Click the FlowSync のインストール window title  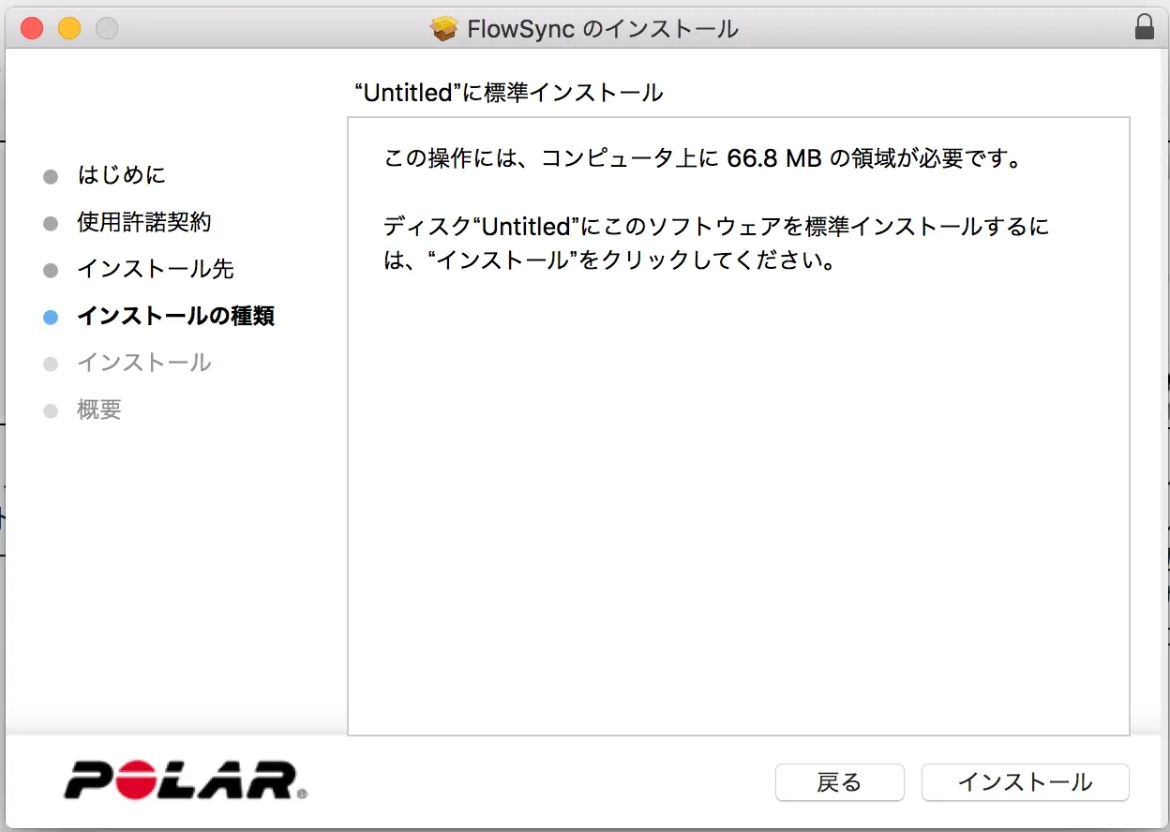click(602, 29)
